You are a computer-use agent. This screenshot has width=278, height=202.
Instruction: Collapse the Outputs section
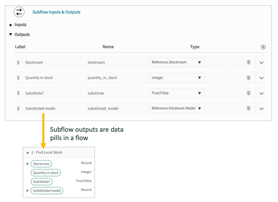11,35
